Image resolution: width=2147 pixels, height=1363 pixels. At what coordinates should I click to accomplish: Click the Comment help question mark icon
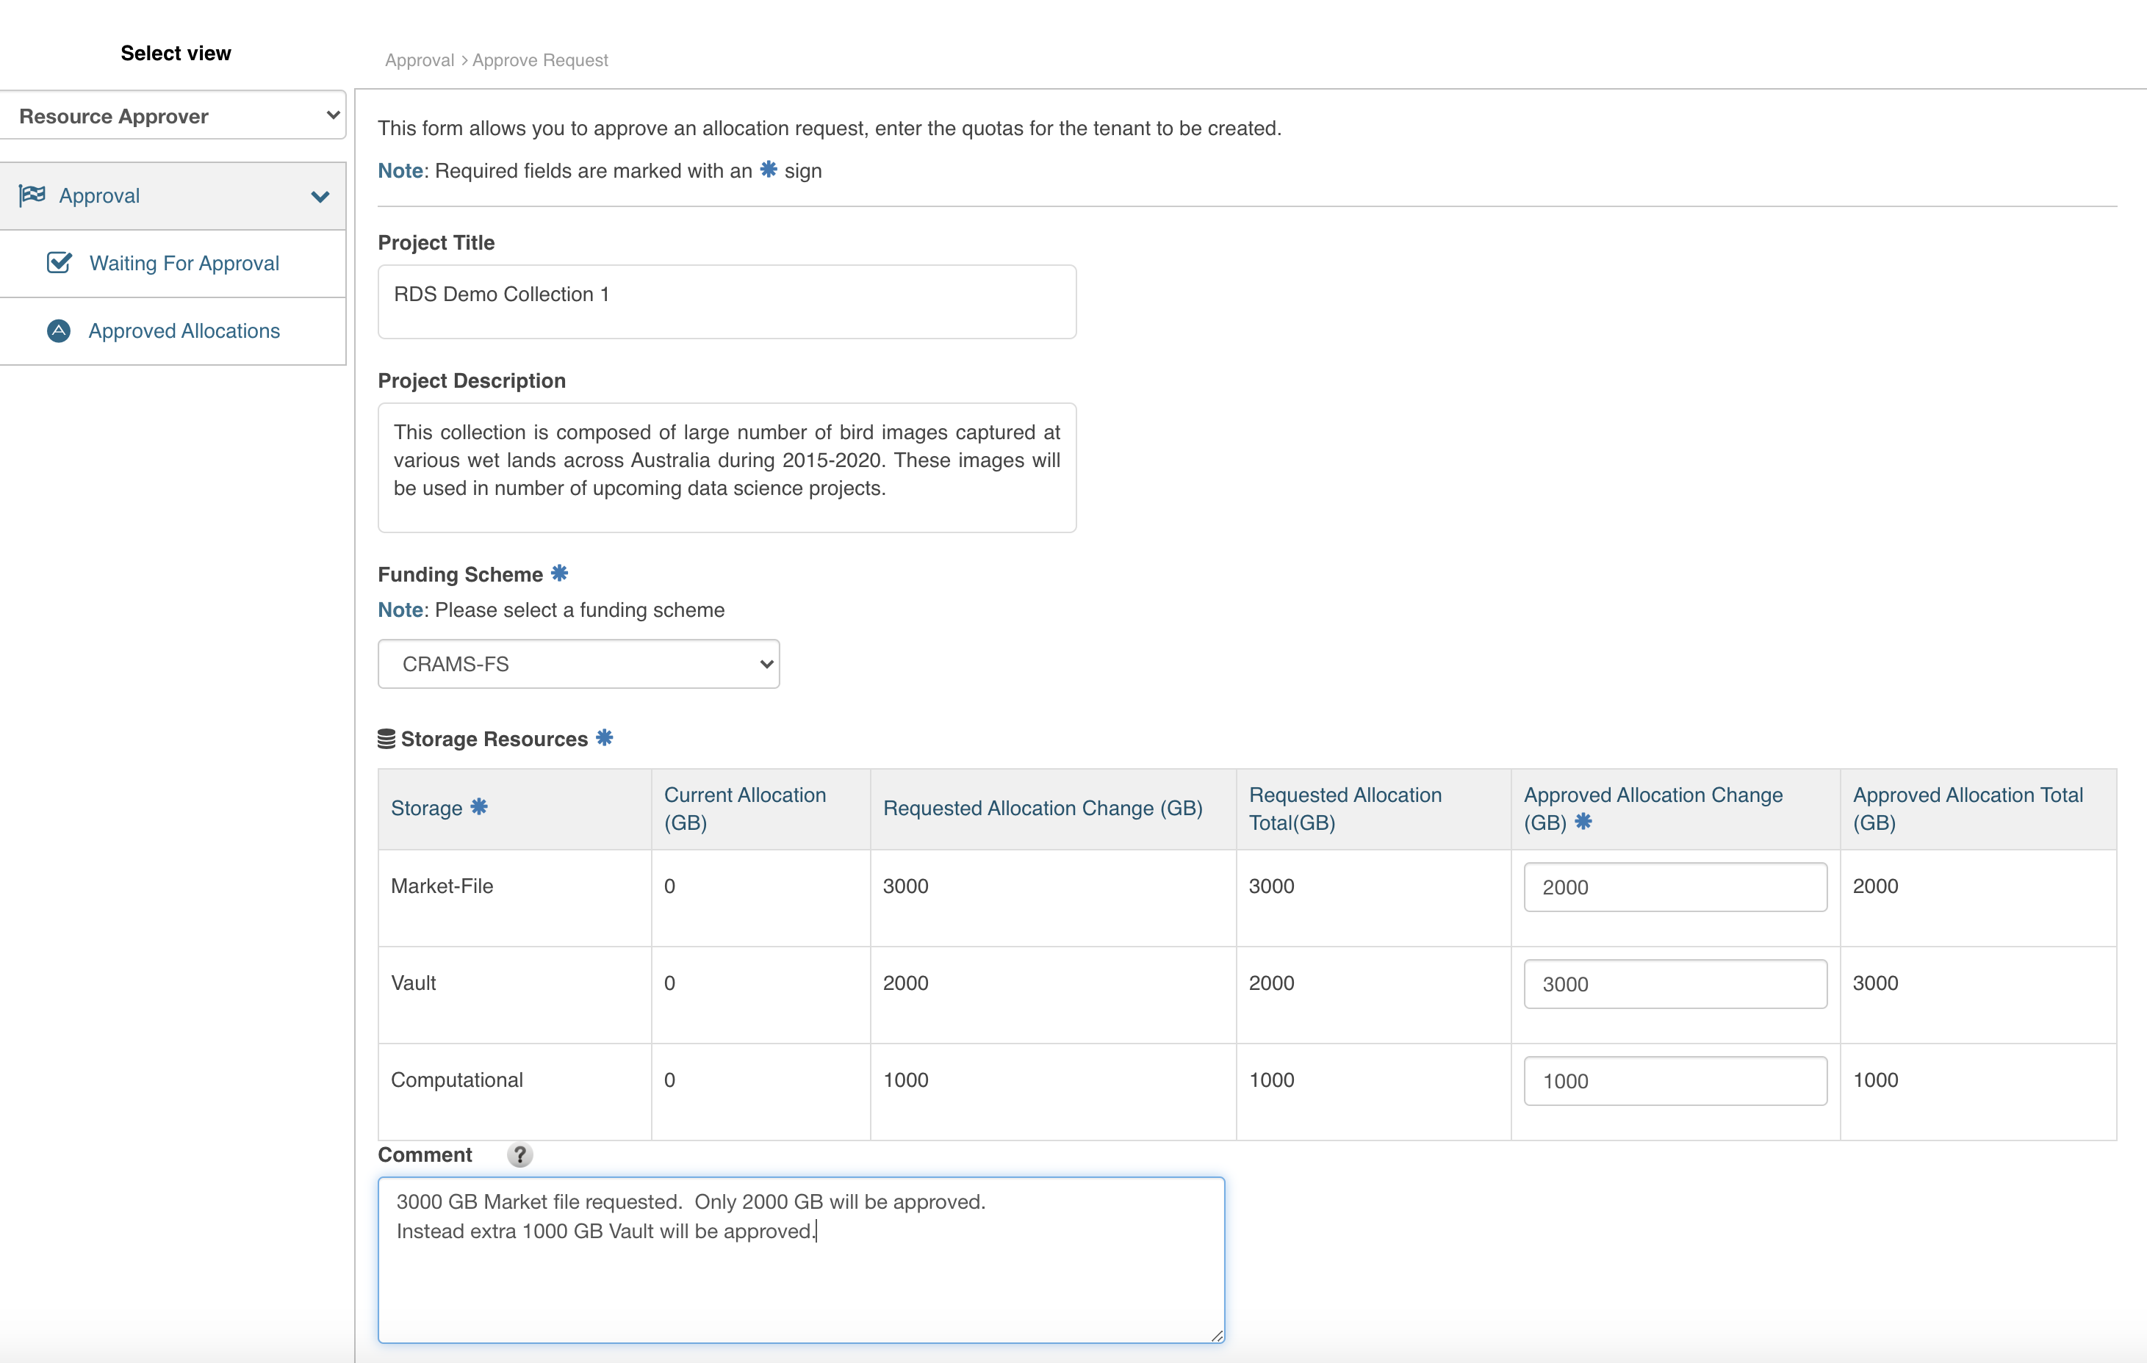pos(519,1154)
